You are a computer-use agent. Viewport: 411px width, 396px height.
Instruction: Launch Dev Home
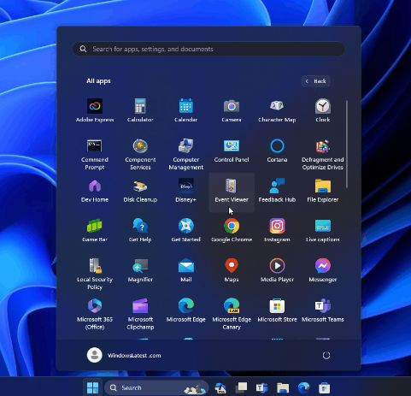pos(95,191)
